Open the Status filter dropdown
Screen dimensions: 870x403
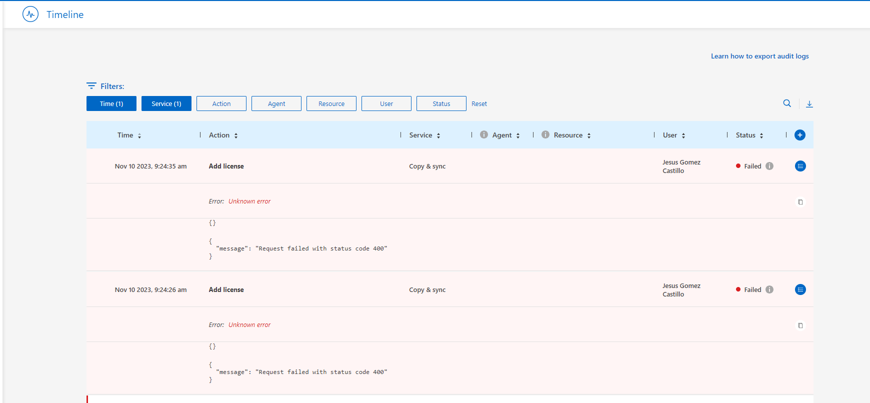coord(441,103)
